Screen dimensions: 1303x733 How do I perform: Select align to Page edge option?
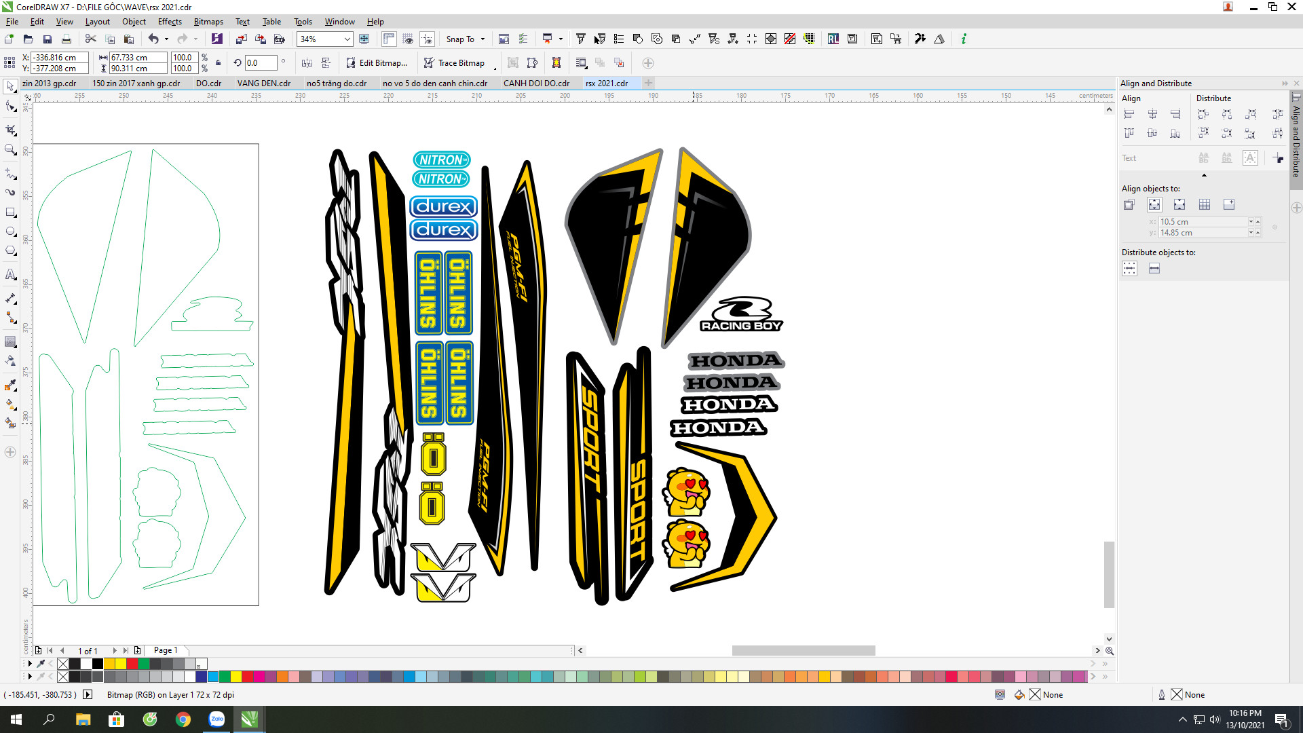tap(1154, 205)
